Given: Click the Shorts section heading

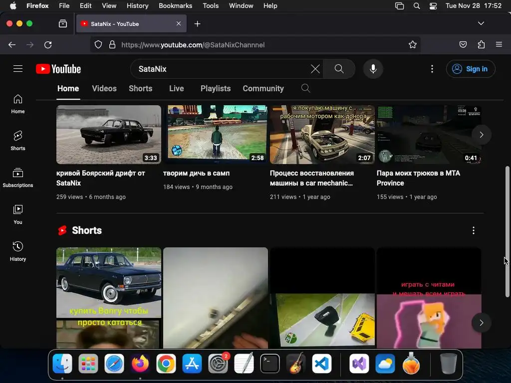Looking at the screenshot, I should 87,230.
